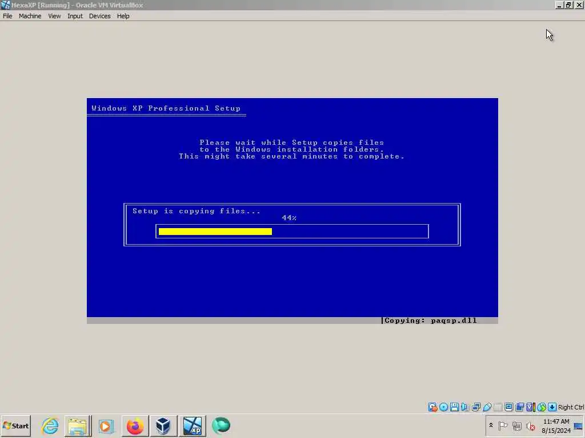
Task: Click the recording status icon
Action: [x=519, y=407]
